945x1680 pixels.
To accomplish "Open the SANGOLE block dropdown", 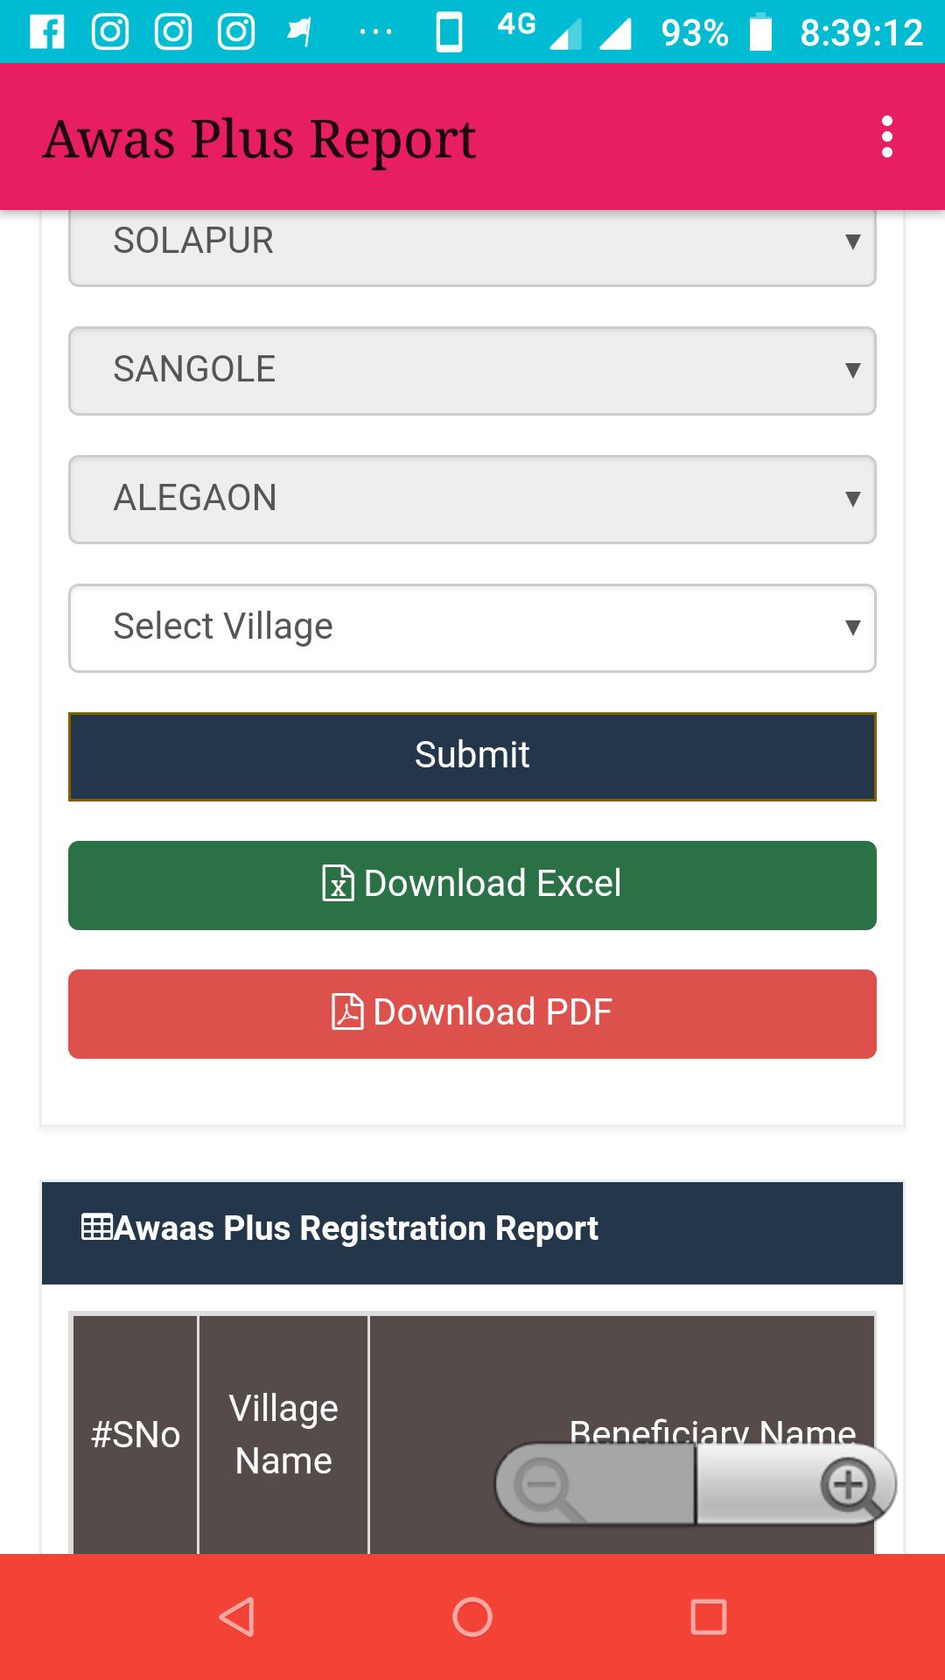I will tap(472, 370).
